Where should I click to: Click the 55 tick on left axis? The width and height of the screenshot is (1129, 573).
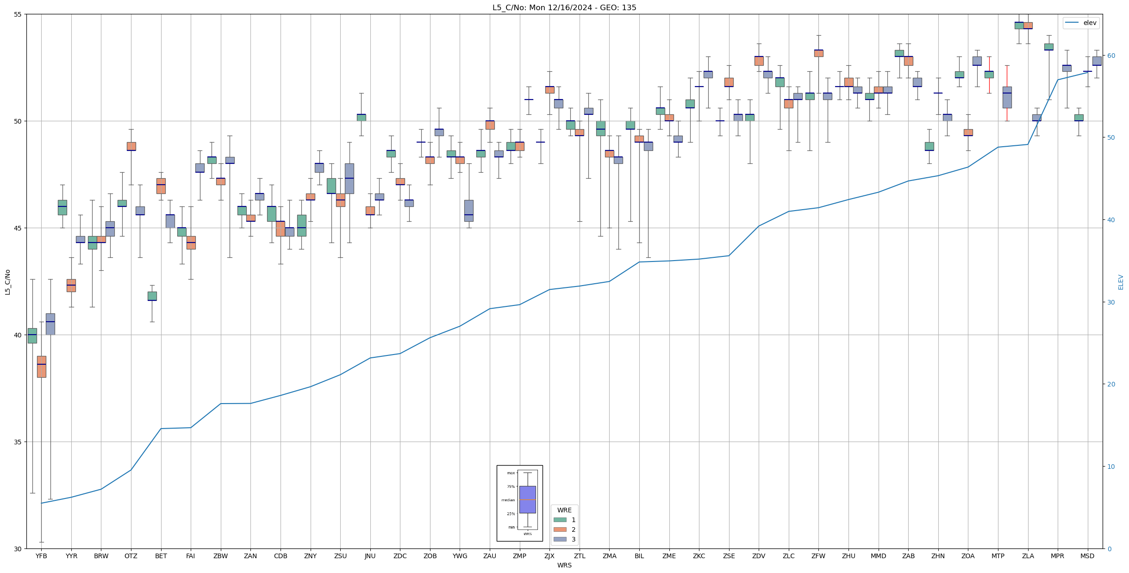[x=18, y=14]
